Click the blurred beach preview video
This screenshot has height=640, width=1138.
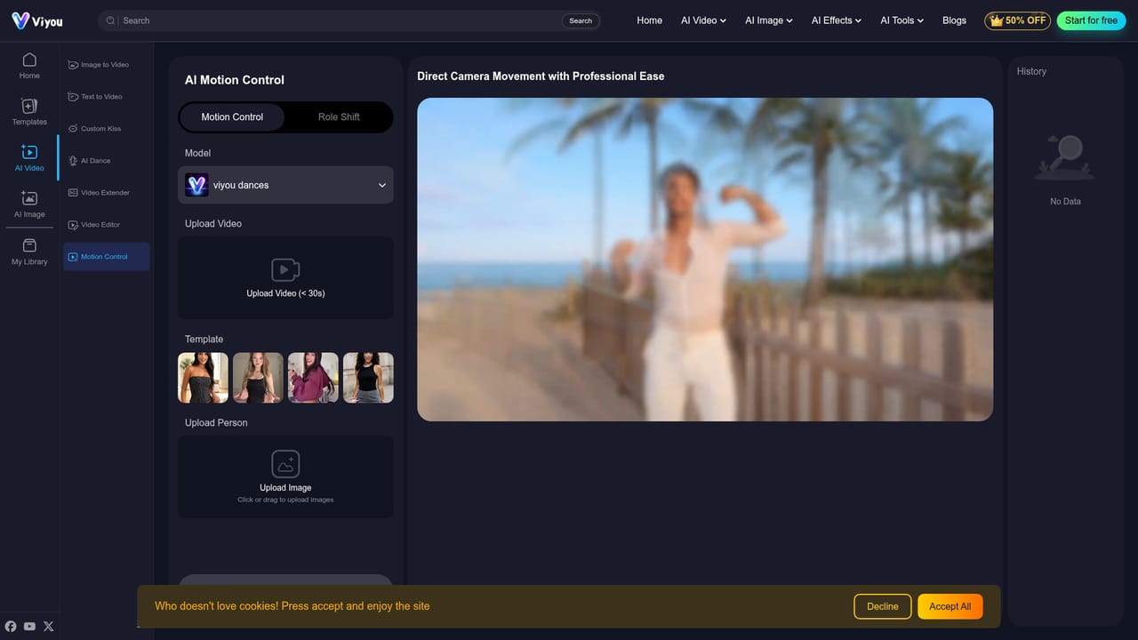click(705, 260)
